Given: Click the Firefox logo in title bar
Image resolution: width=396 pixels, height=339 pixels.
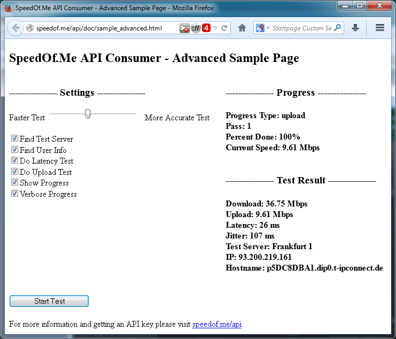Looking at the screenshot, I should point(9,8).
